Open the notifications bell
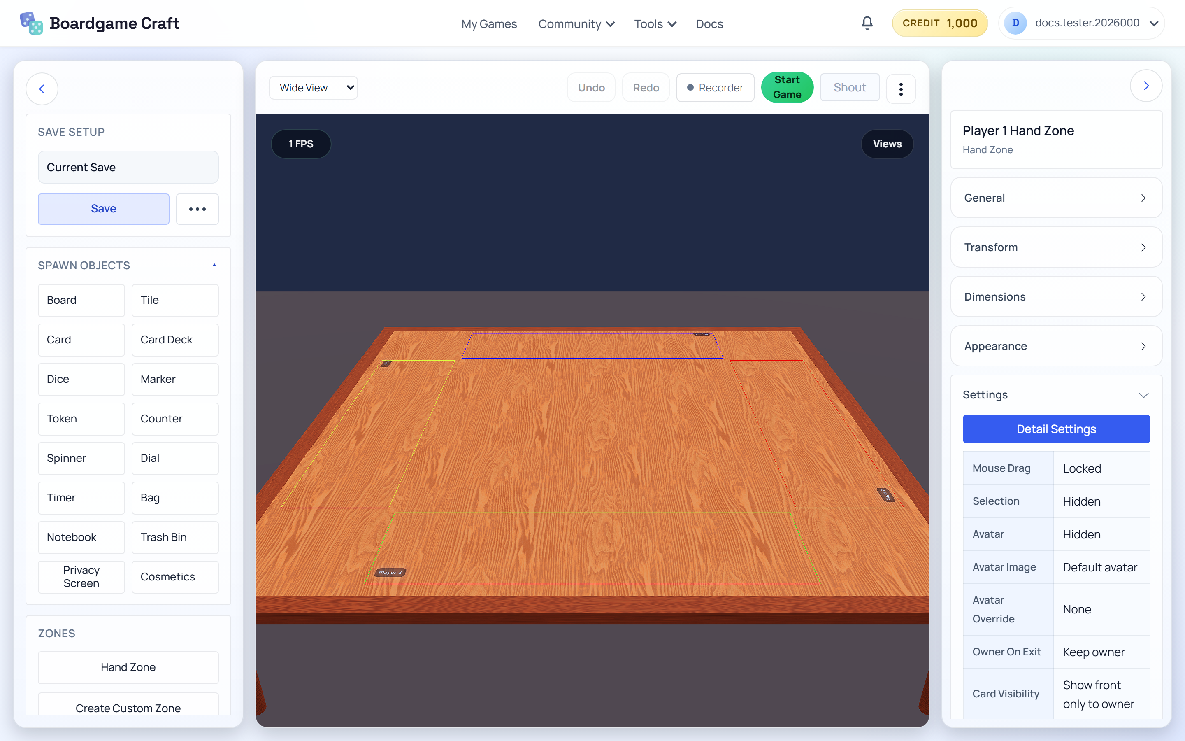This screenshot has width=1185, height=741. (x=867, y=23)
